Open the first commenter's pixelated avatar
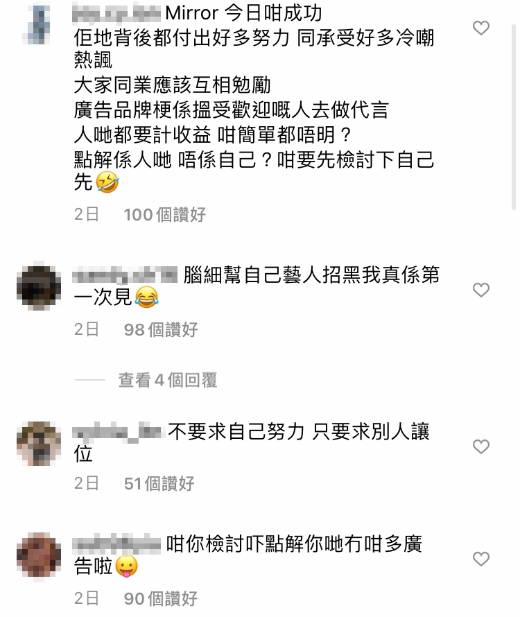Viewport: 520px width, 617px height. [38, 23]
